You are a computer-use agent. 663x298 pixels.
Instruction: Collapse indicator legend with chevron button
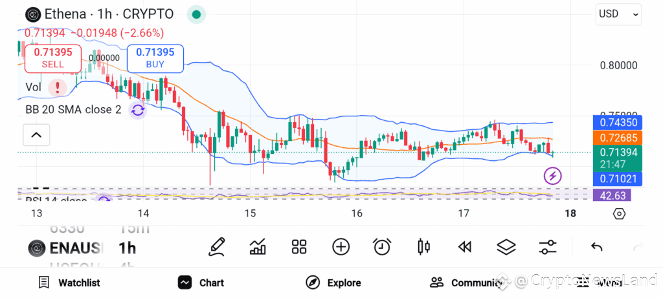36,135
